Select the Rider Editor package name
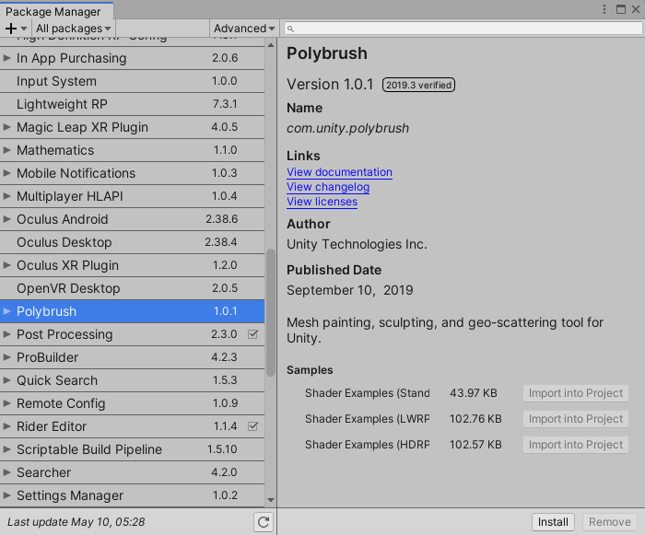This screenshot has width=645, height=535. coord(52,426)
